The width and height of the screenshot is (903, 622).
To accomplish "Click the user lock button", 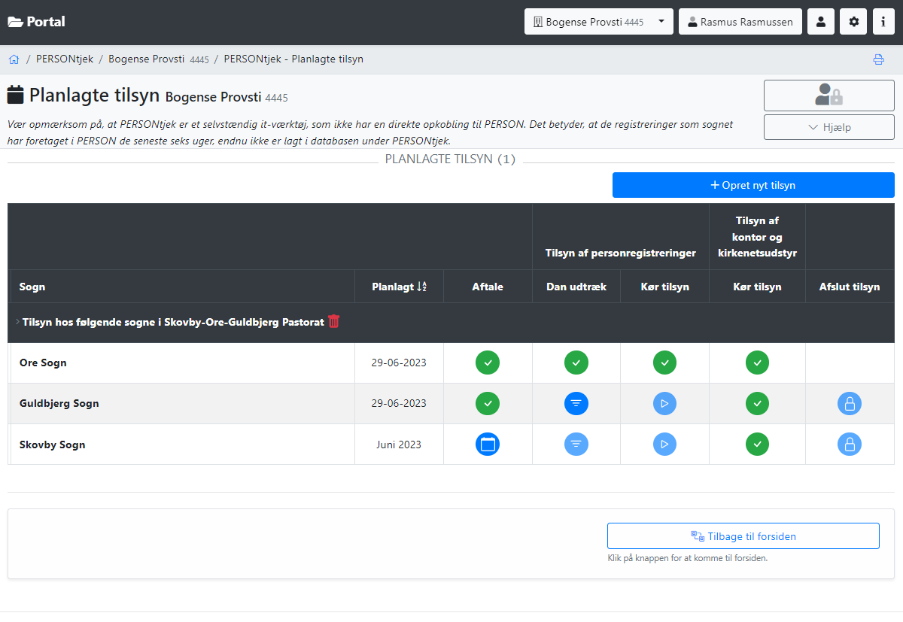I will point(829,96).
